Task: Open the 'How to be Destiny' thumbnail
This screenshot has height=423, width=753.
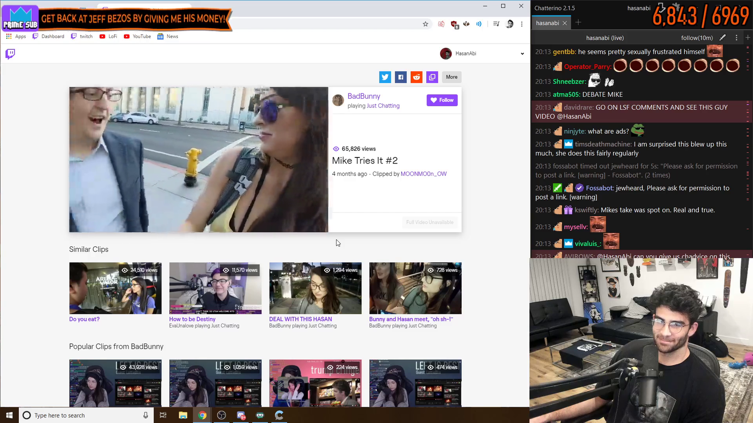Action: (x=216, y=288)
